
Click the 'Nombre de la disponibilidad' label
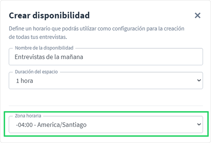point(44,48)
